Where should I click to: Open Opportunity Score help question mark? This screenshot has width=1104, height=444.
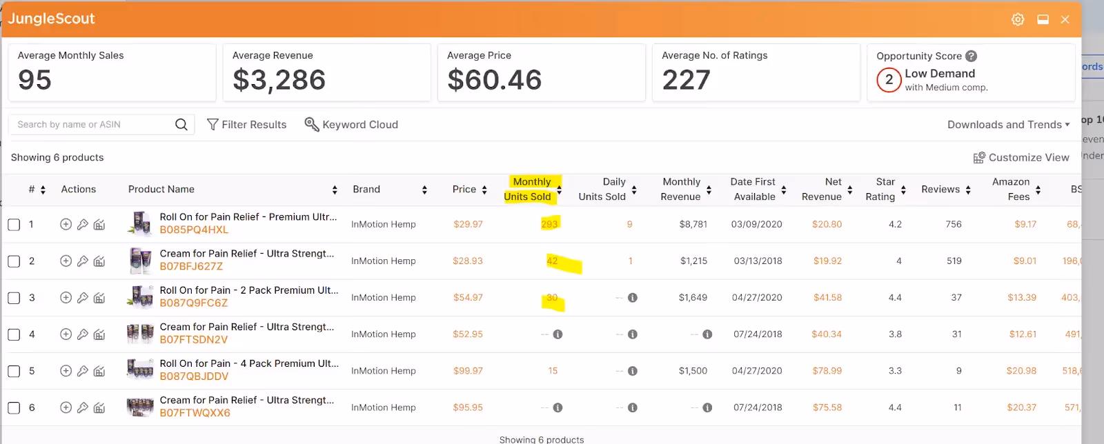(x=971, y=56)
